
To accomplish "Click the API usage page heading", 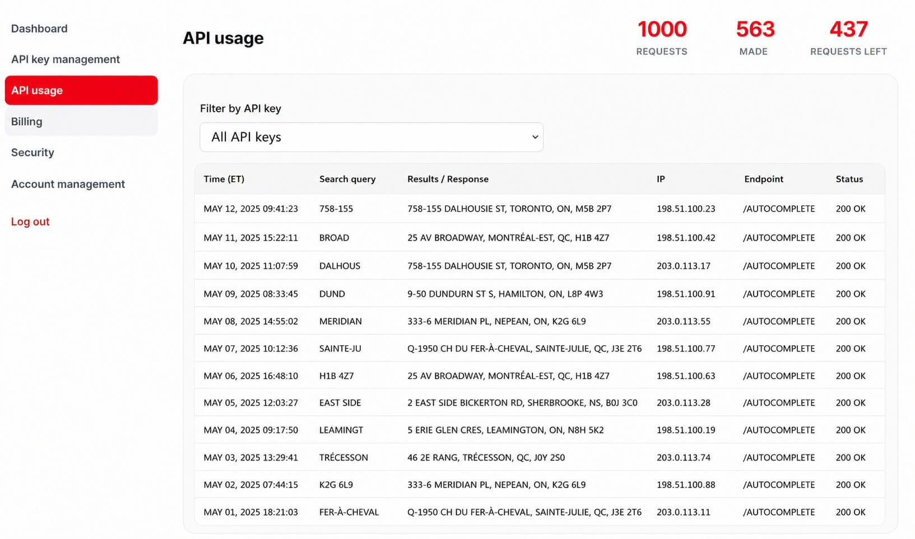I will [x=223, y=38].
